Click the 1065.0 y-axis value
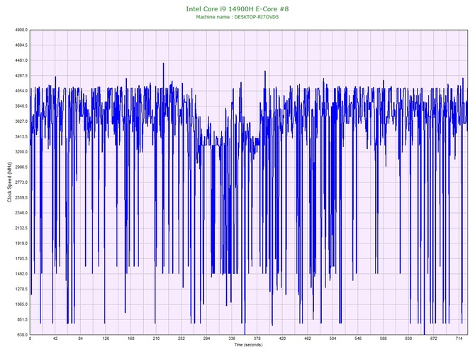475x357 pixels. 21,304
